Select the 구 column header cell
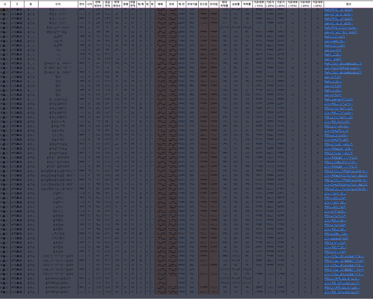This screenshot has width=373, height=299. (17, 4)
